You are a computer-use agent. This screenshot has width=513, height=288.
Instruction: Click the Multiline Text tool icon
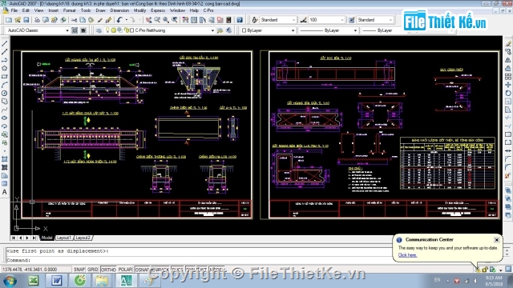pos(5,192)
